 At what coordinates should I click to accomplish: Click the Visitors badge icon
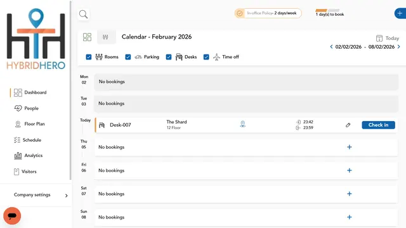point(16,172)
